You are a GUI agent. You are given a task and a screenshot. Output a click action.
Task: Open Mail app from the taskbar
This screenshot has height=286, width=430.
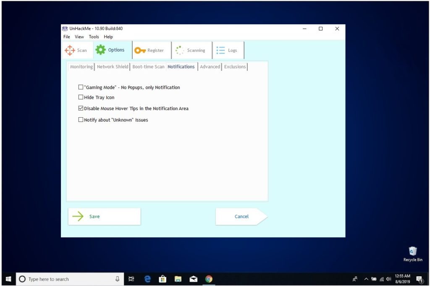coord(193,278)
